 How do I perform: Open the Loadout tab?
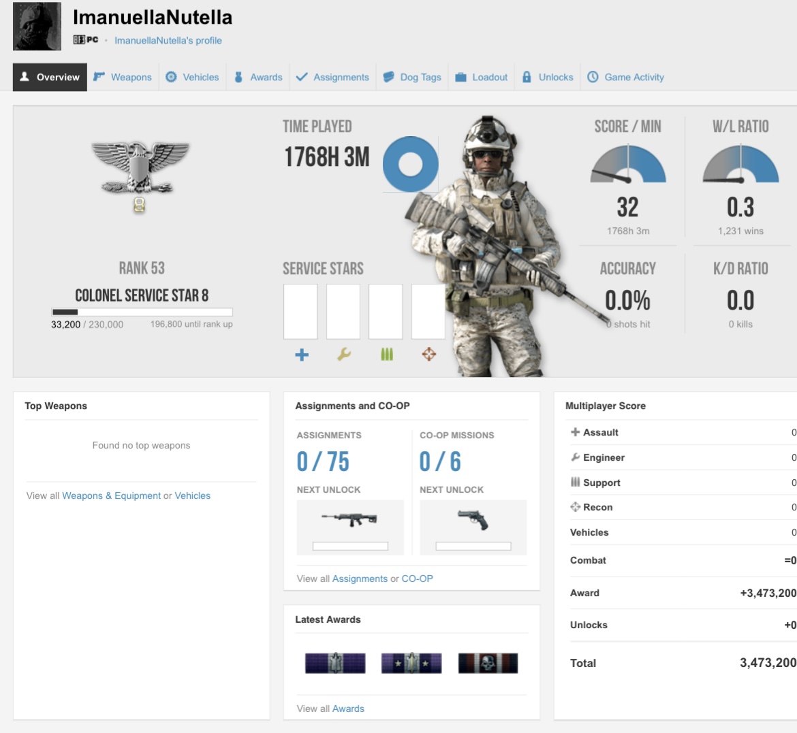pyautogui.click(x=481, y=77)
